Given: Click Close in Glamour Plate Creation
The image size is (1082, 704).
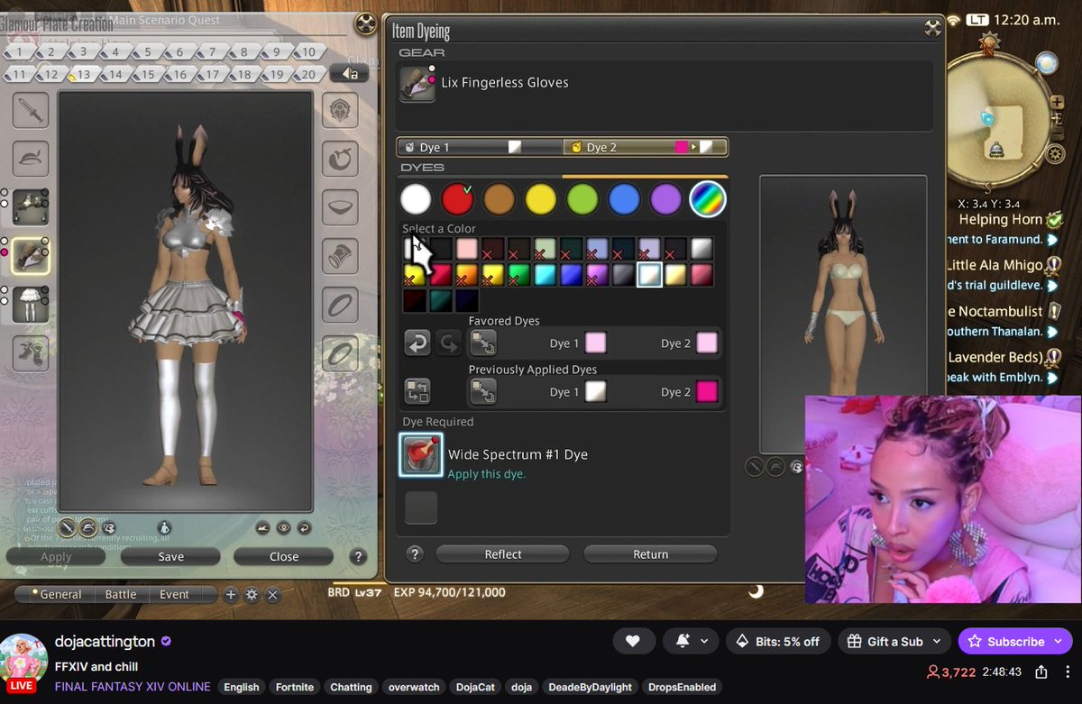Looking at the screenshot, I should pyautogui.click(x=284, y=557).
